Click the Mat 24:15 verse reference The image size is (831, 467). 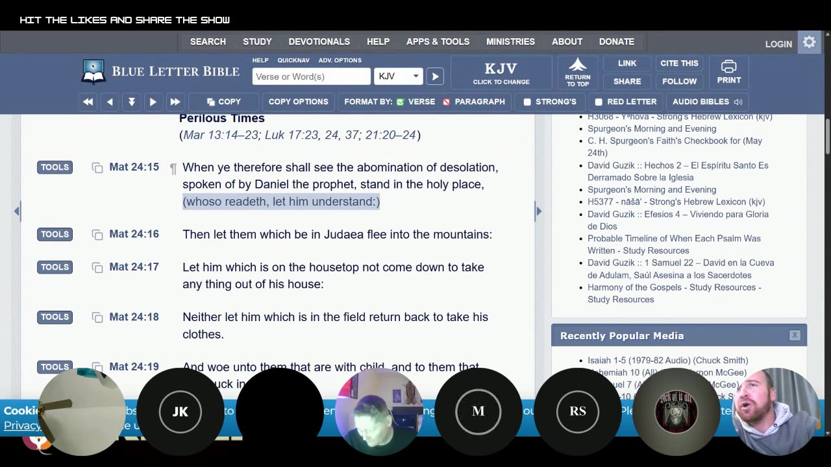134,167
